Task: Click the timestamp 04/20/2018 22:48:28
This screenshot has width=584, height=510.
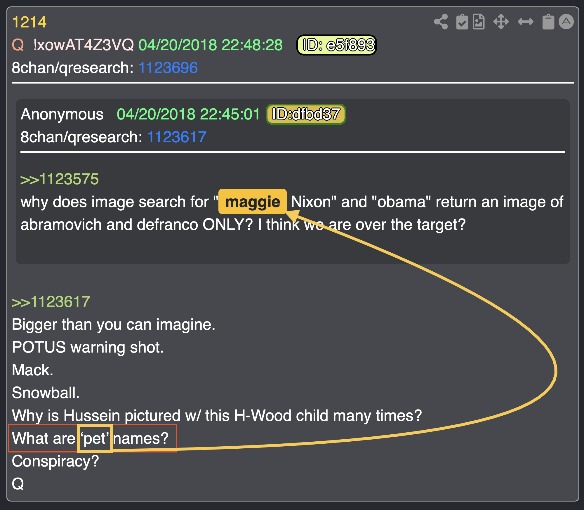Action: 211,45
